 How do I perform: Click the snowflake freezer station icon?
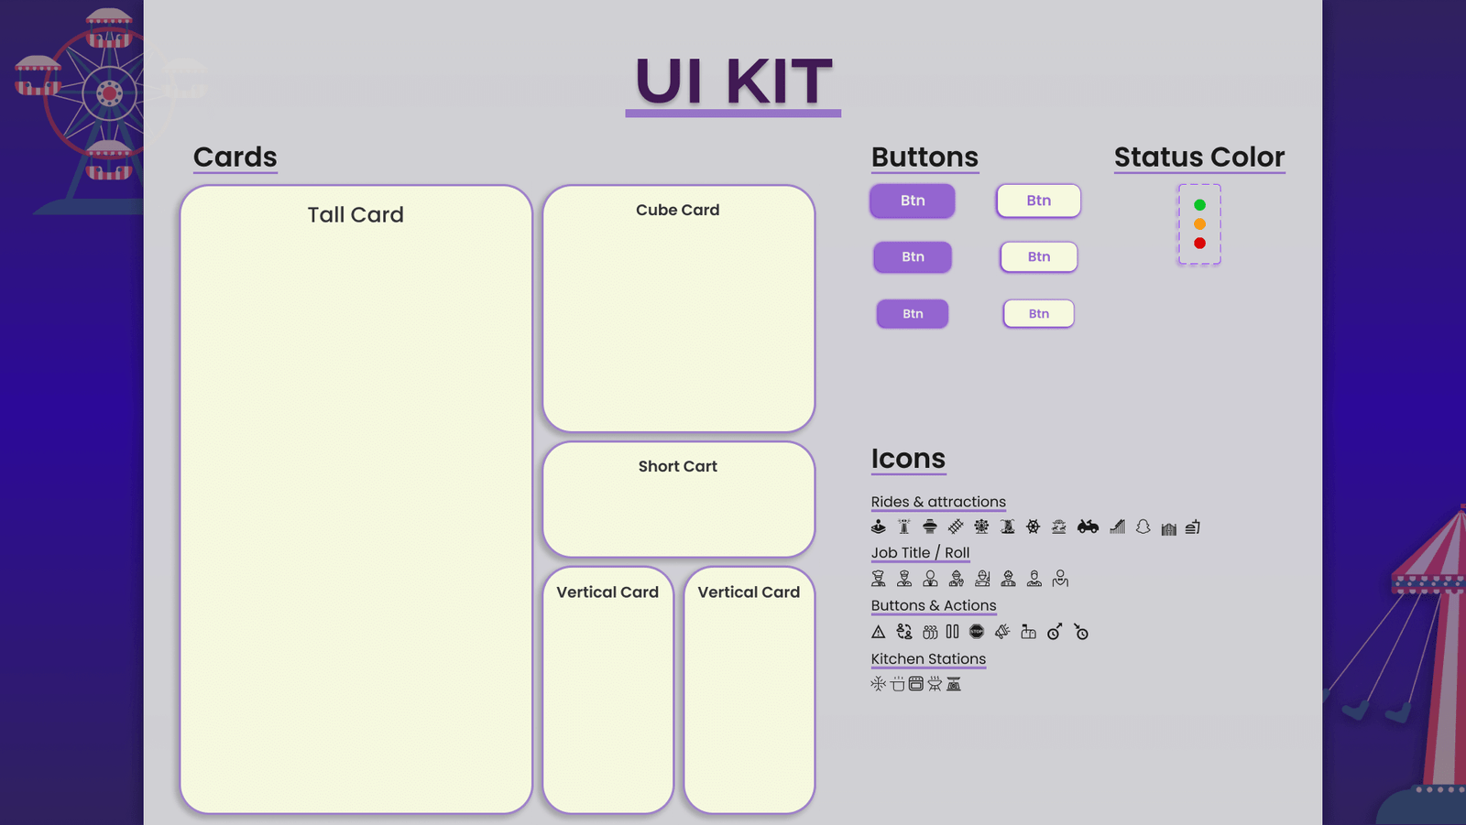coord(878,684)
